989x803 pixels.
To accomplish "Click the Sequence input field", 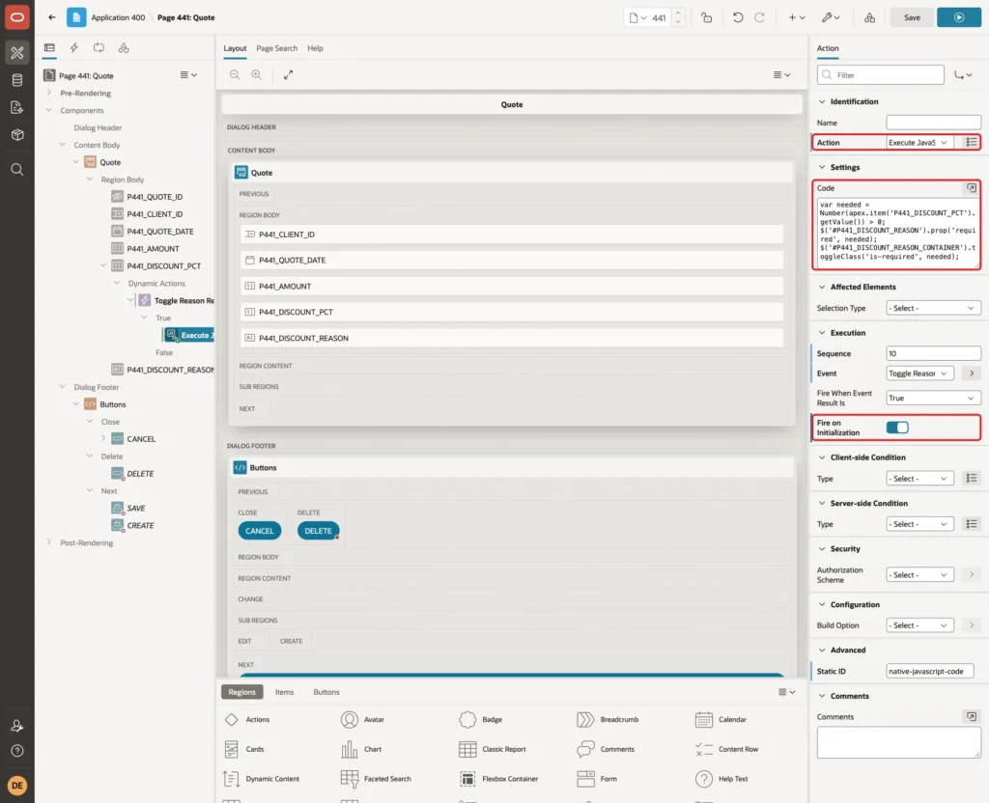I will pyautogui.click(x=934, y=353).
